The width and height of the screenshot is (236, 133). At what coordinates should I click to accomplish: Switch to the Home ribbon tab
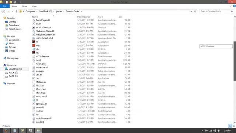[x=15, y=6]
